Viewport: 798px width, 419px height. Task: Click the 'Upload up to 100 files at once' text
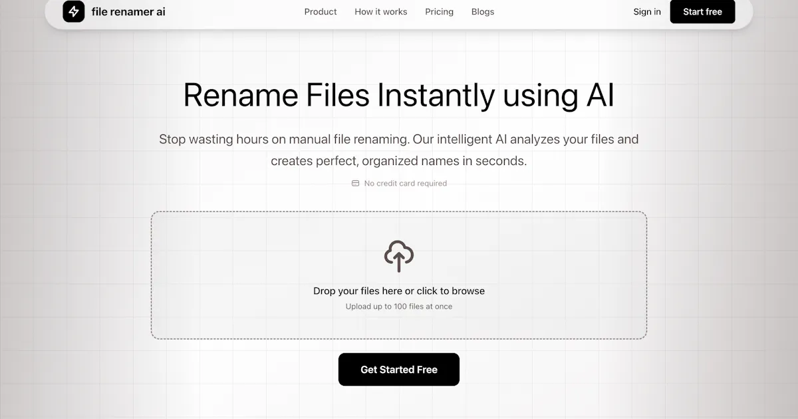coord(399,307)
